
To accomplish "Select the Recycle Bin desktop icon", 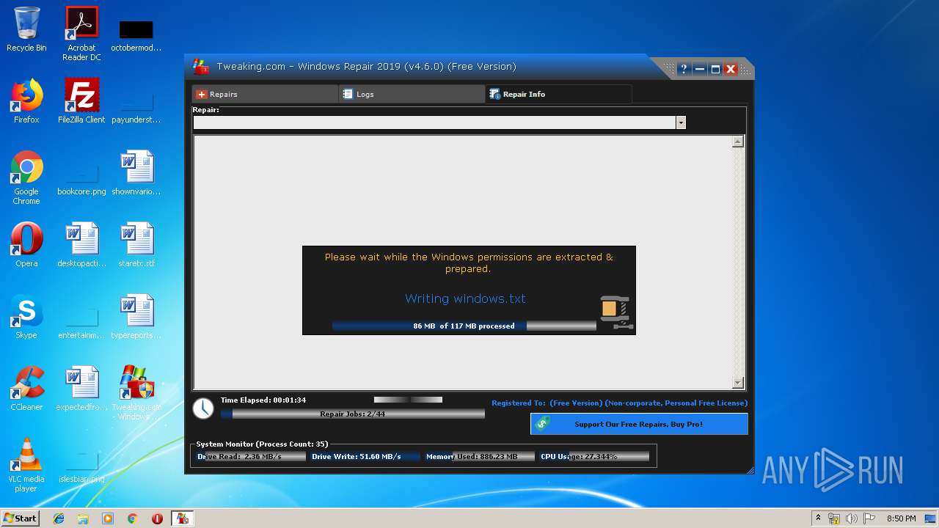I will (26, 30).
